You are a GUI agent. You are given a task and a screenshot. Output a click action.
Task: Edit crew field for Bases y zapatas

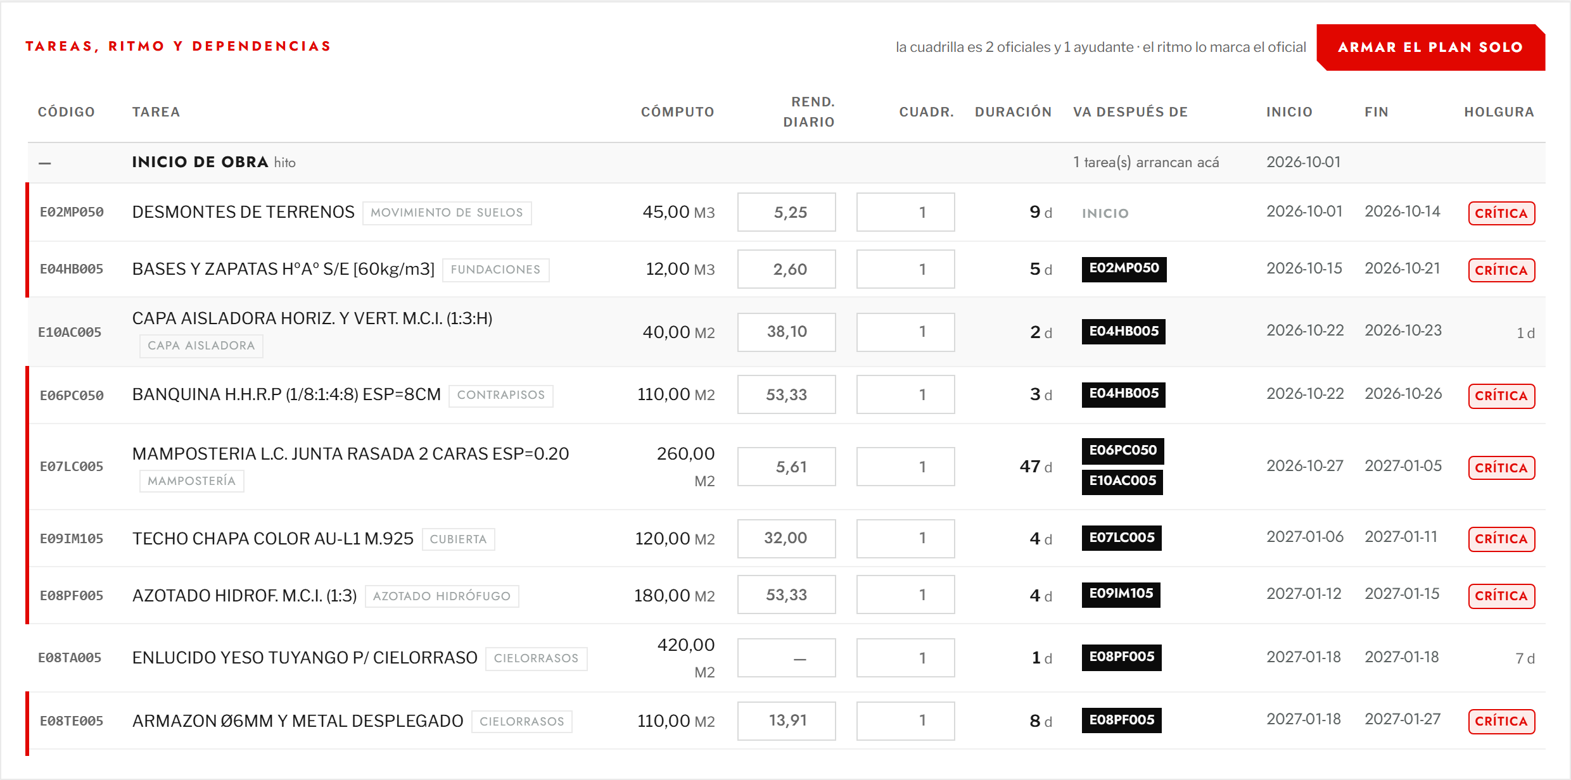coord(905,269)
